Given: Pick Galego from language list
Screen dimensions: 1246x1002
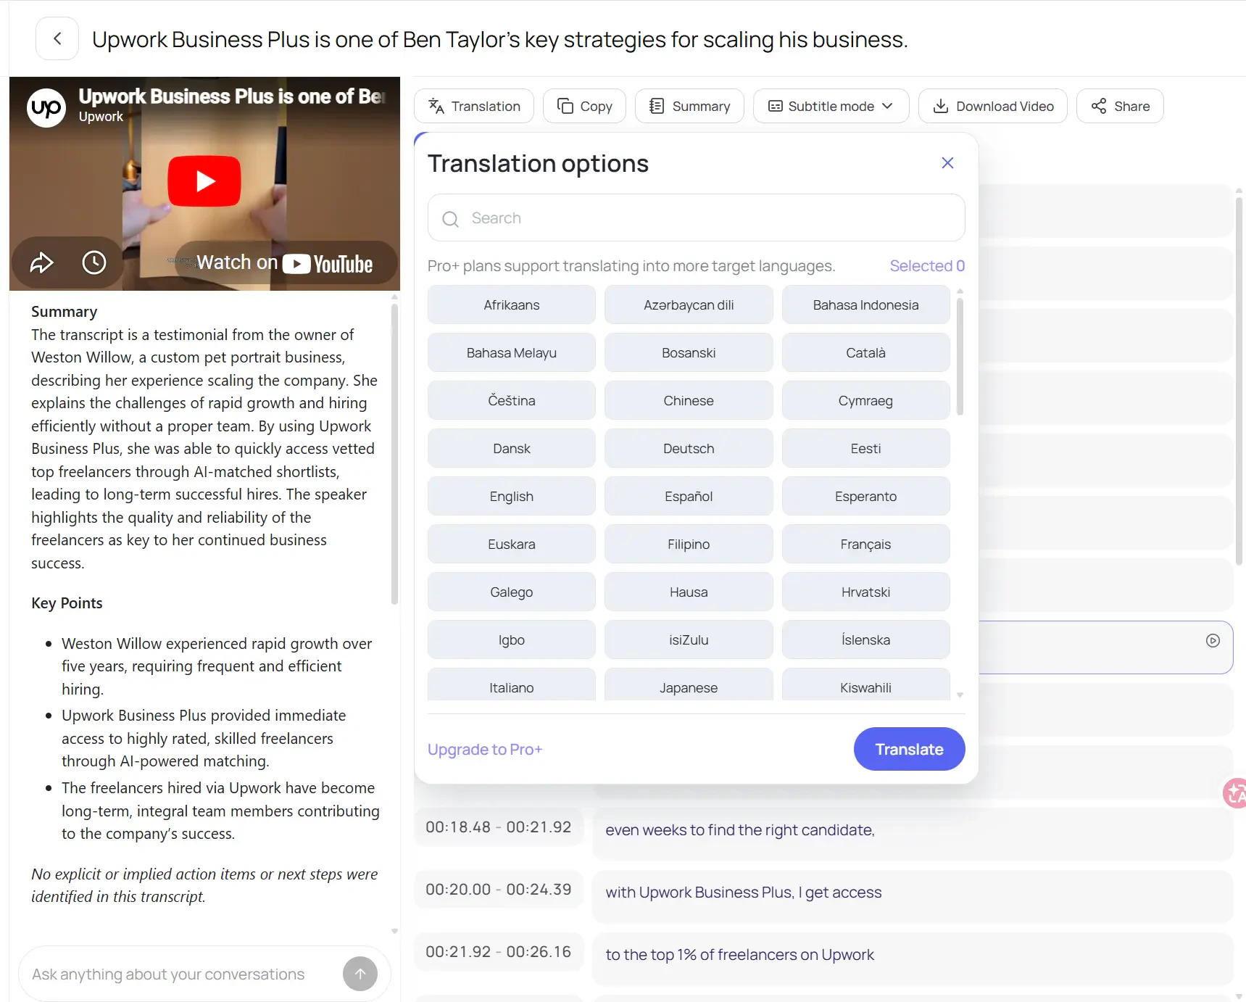Looking at the screenshot, I should click(512, 592).
